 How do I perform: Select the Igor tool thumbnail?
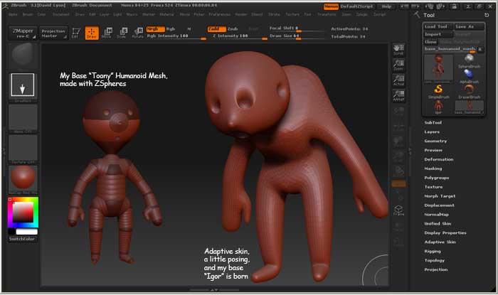pos(439,107)
